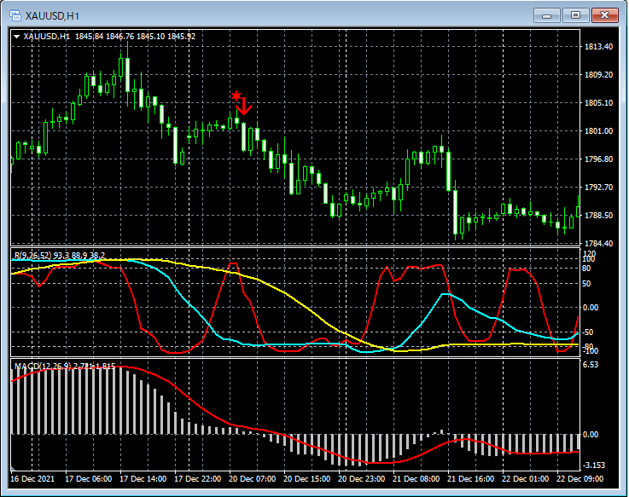Click the chart shift marker at bottom-left

14,468
